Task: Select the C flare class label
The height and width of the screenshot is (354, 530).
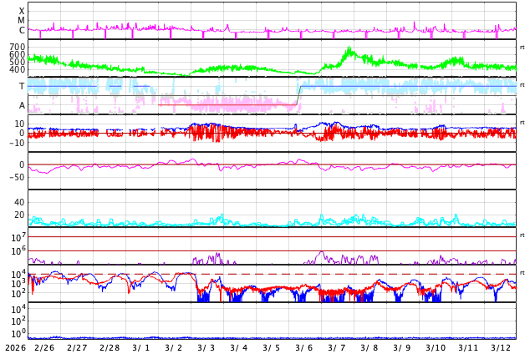Action: (x=22, y=31)
